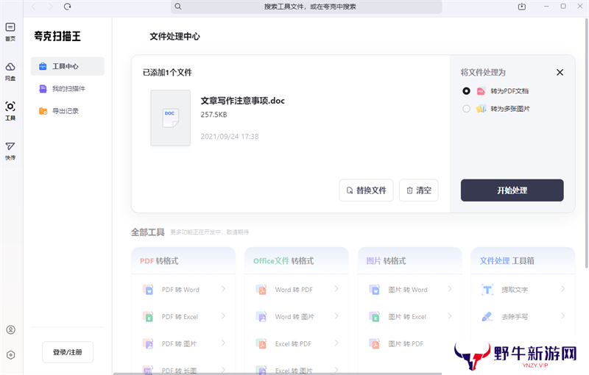Click the 图片 转 Excel icon
Screen dimensions: 589x375
(x=375, y=316)
